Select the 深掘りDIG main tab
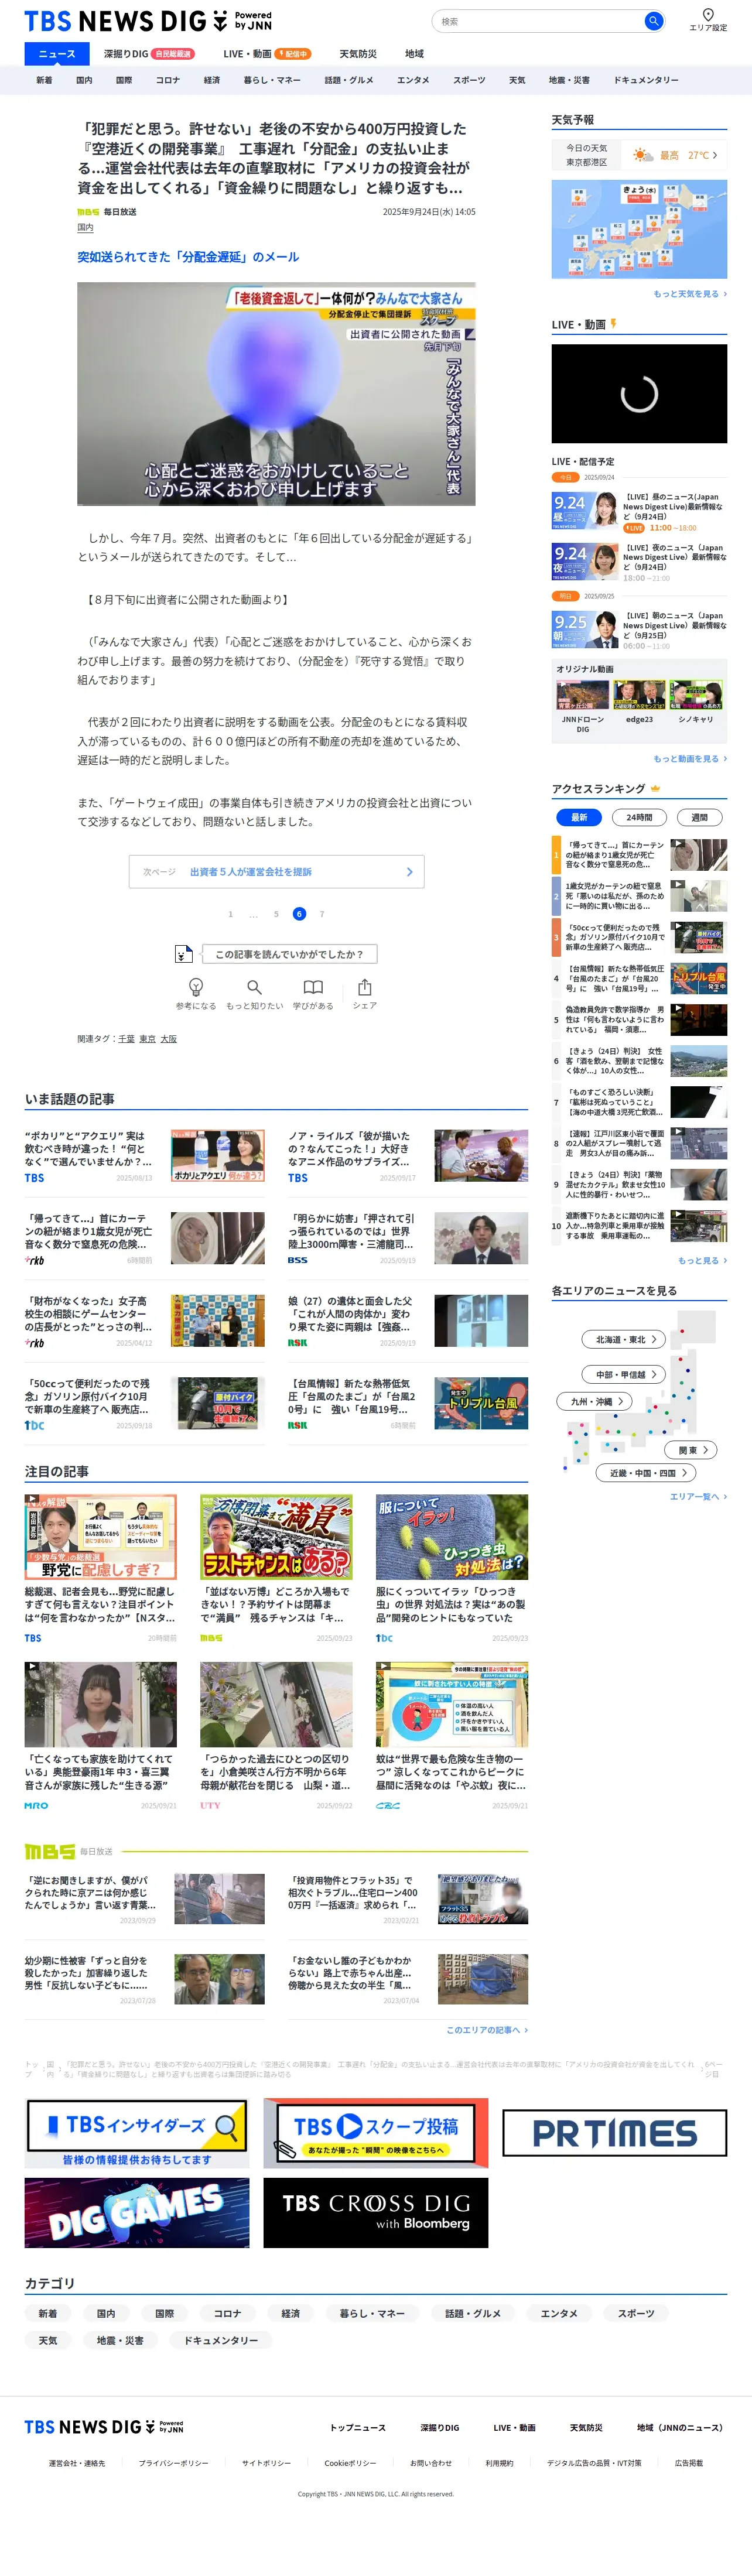The width and height of the screenshot is (752, 2576). tap(149, 54)
